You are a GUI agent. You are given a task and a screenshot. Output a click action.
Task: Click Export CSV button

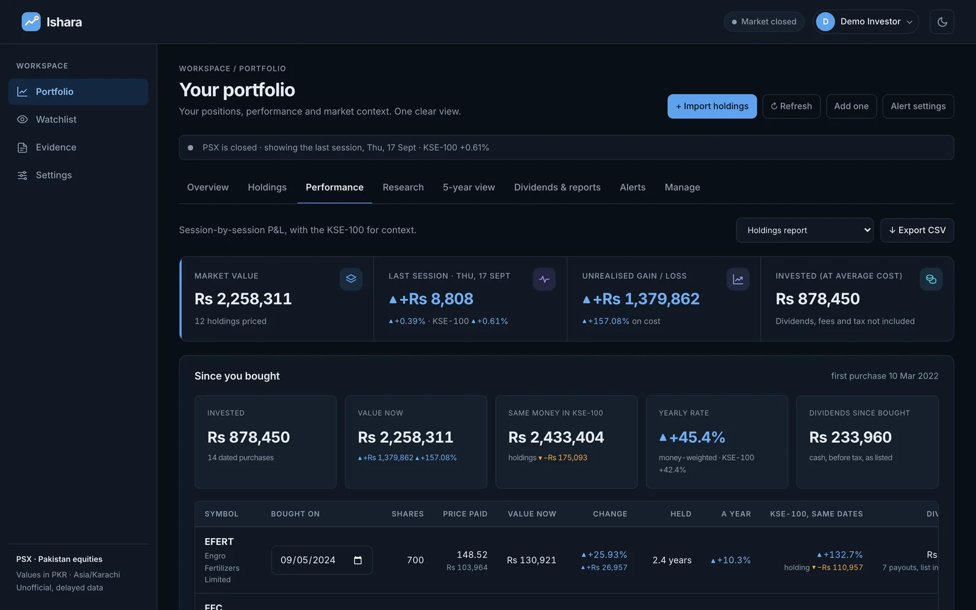pos(917,231)
